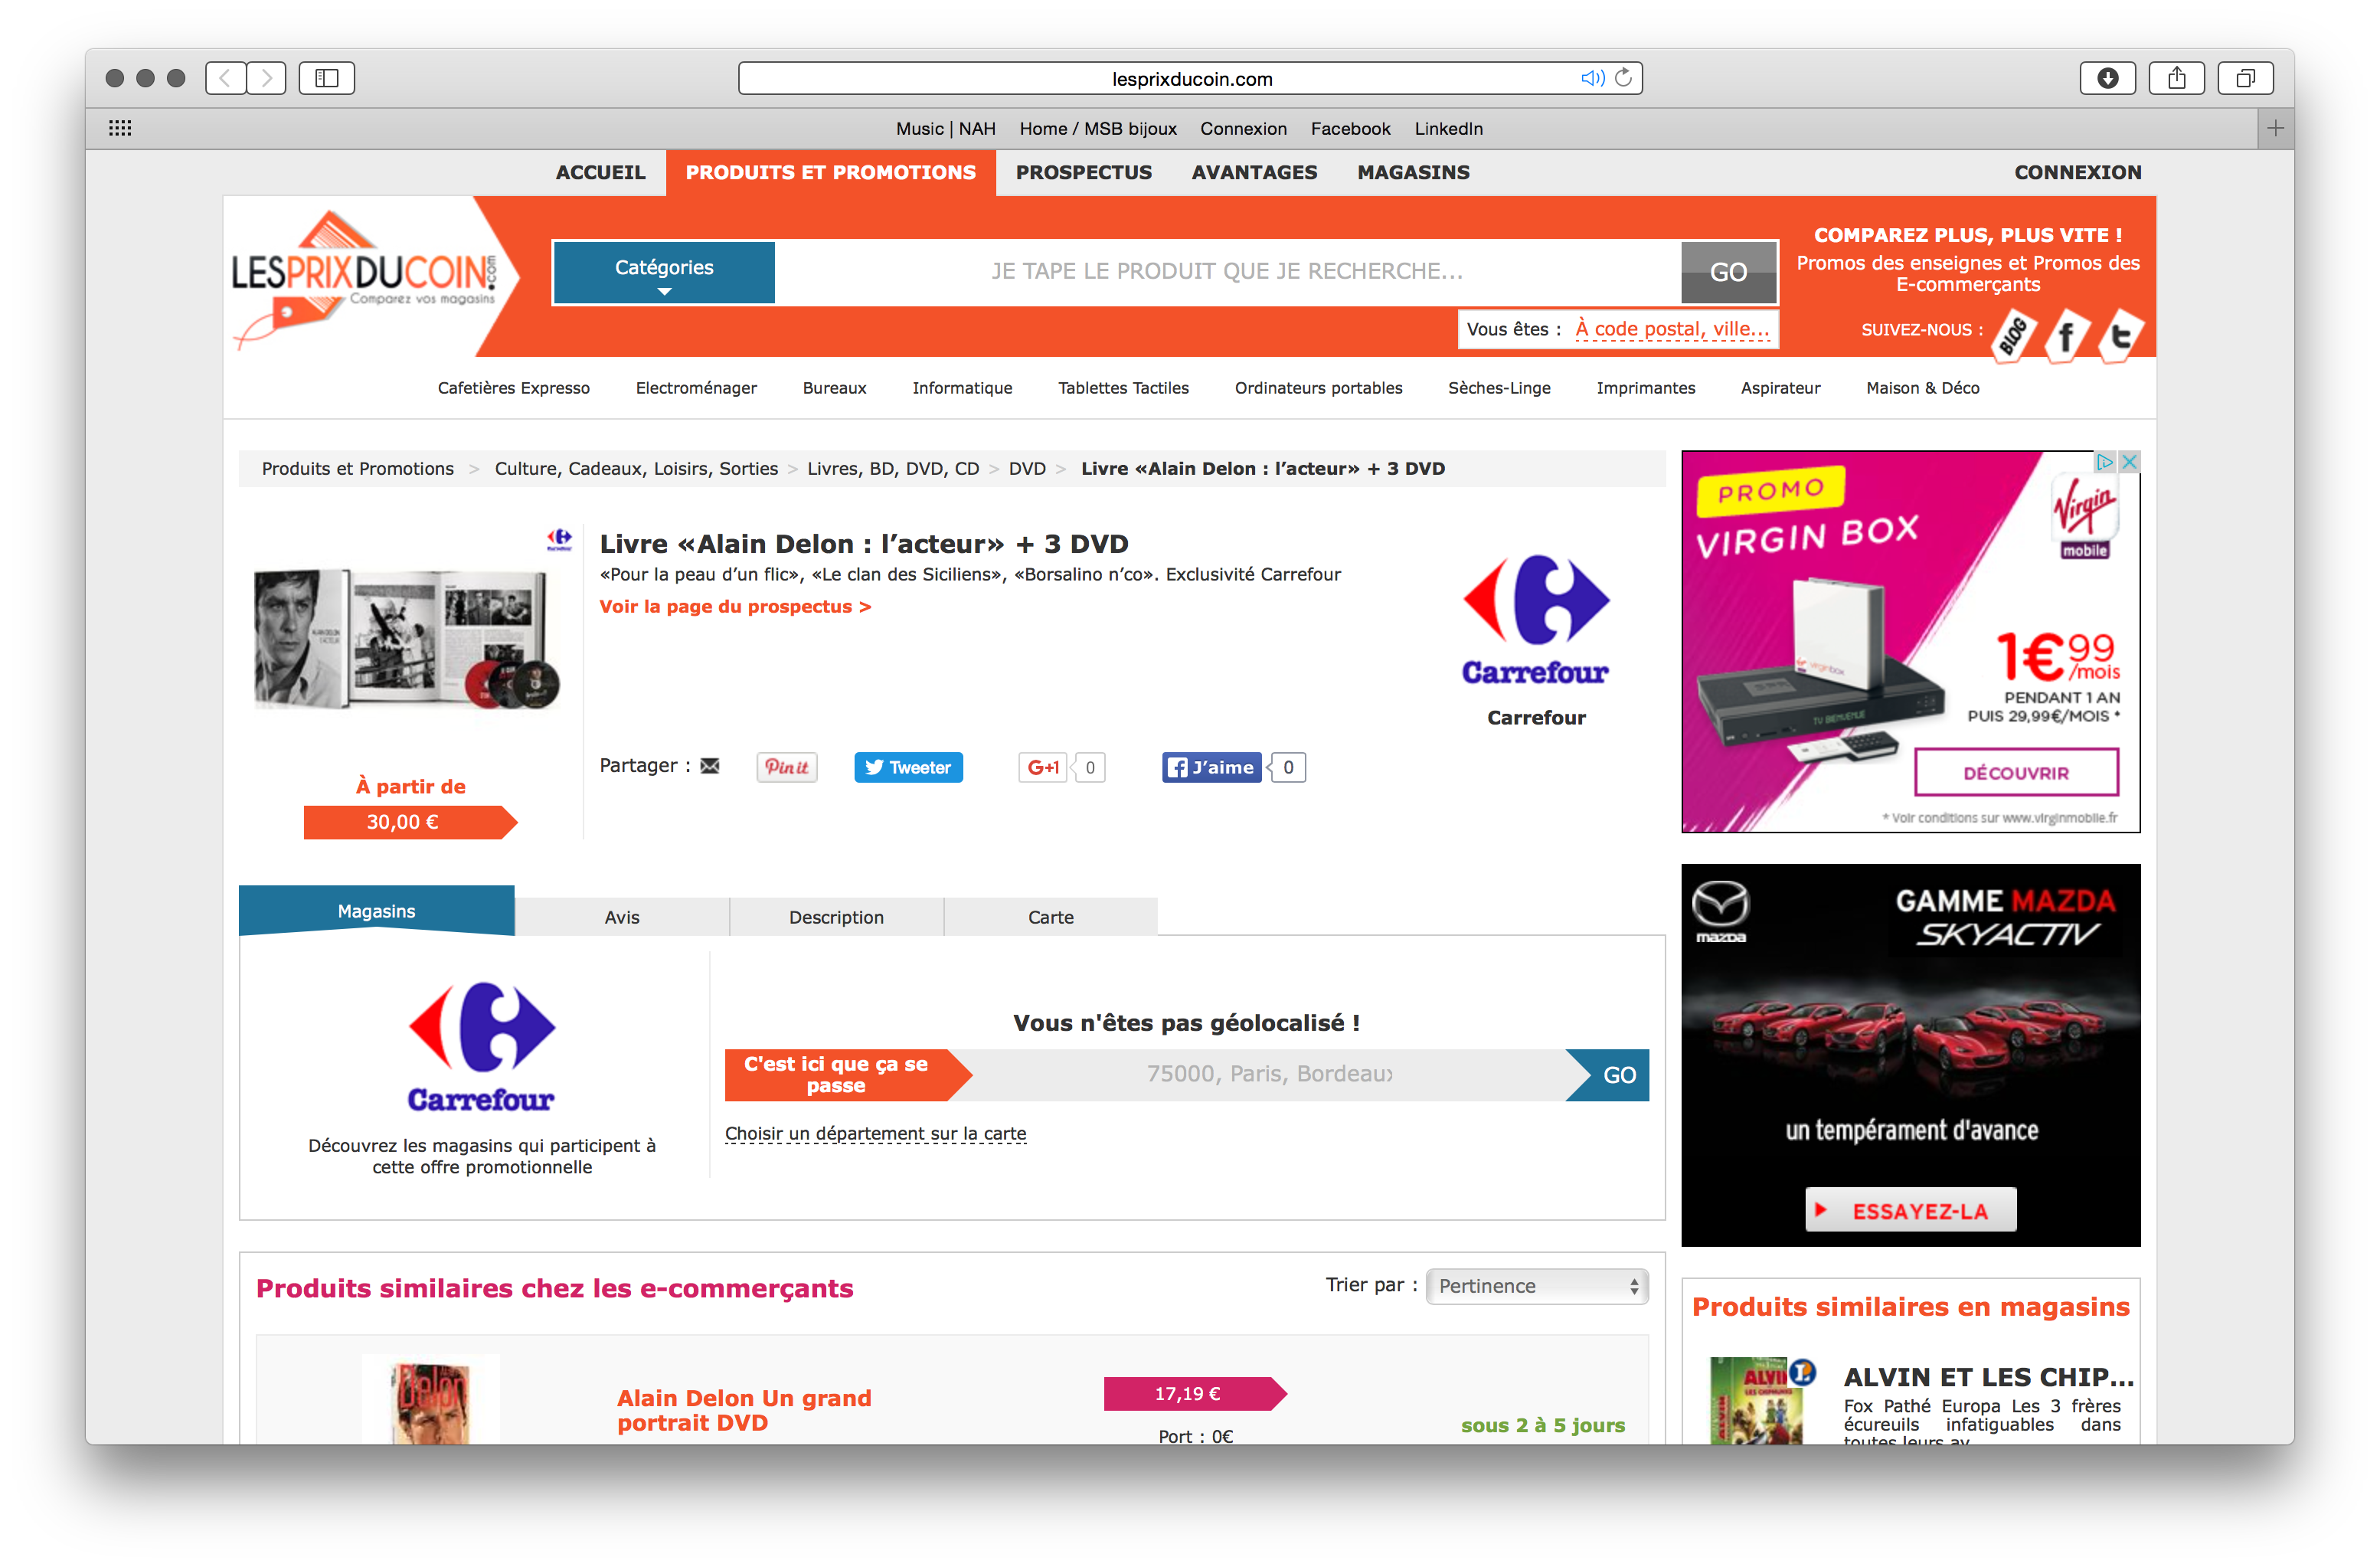2380x1567 pixels.
Task: Open Safari downloads button
Action: point(2107,78)
